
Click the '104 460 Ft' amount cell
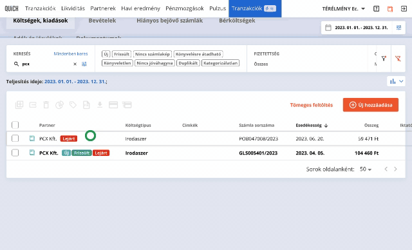tap(366, 153)
